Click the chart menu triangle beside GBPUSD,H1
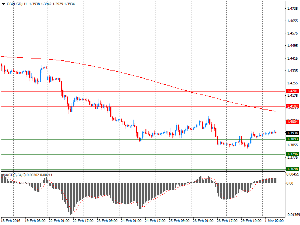This screenshot has height=225, width=300. [3, 4]
